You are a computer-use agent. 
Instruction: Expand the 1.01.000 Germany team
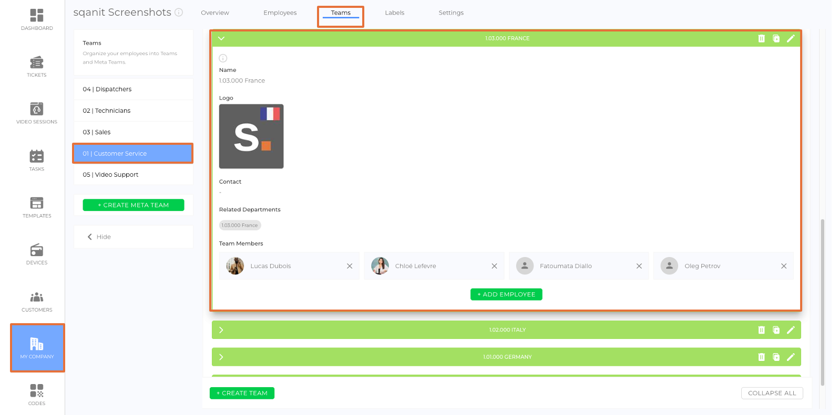[221, 357]
